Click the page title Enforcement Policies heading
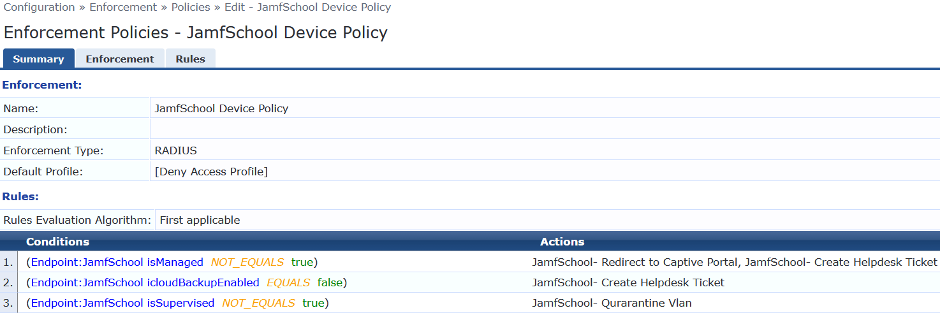940x322 pixels. [x=196, y=33]
